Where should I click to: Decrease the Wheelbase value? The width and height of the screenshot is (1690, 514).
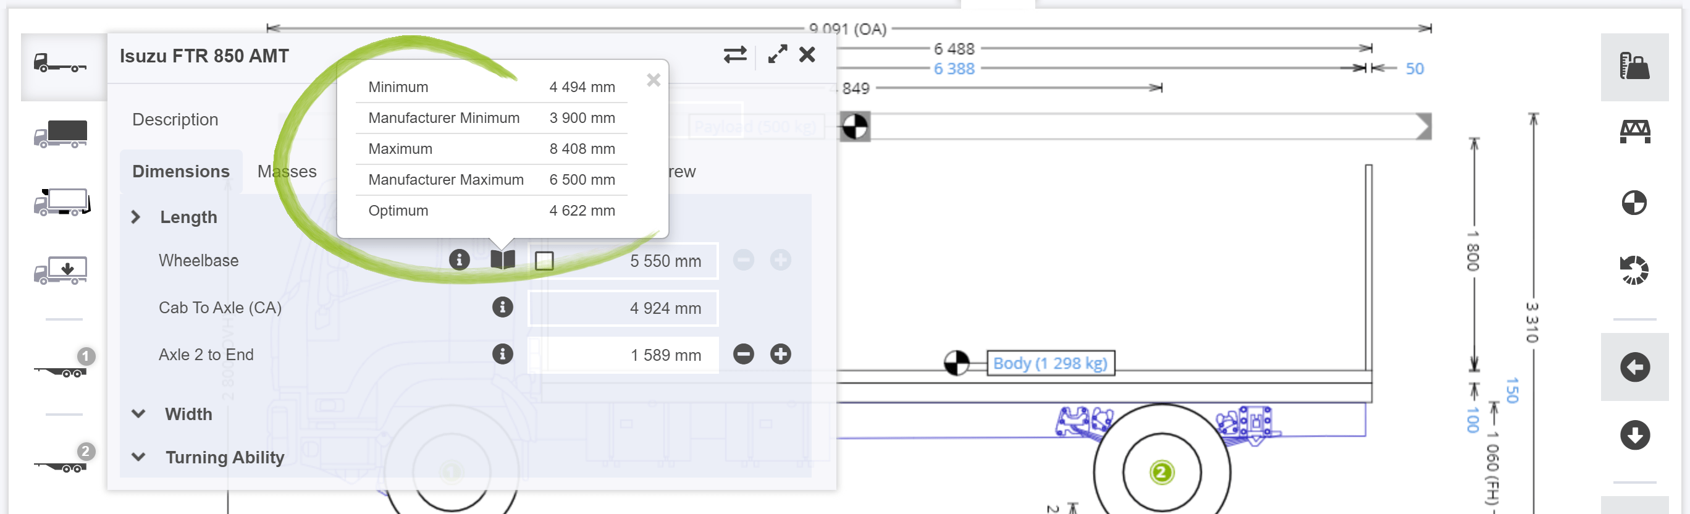[x=743, y=260]
